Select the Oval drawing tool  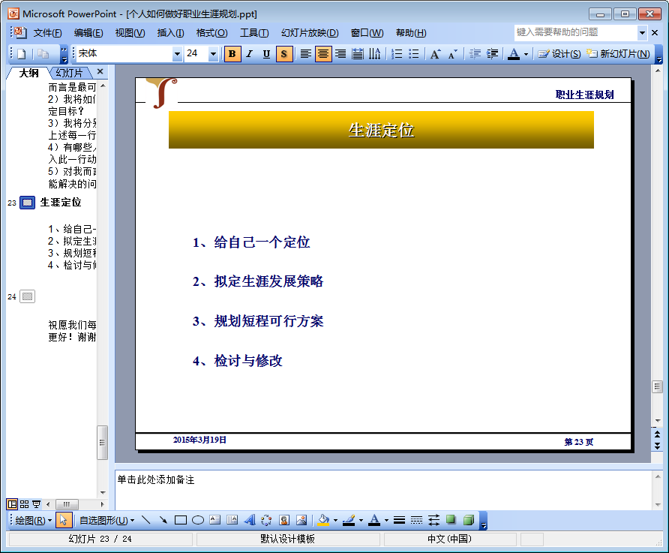pos(197,520)
